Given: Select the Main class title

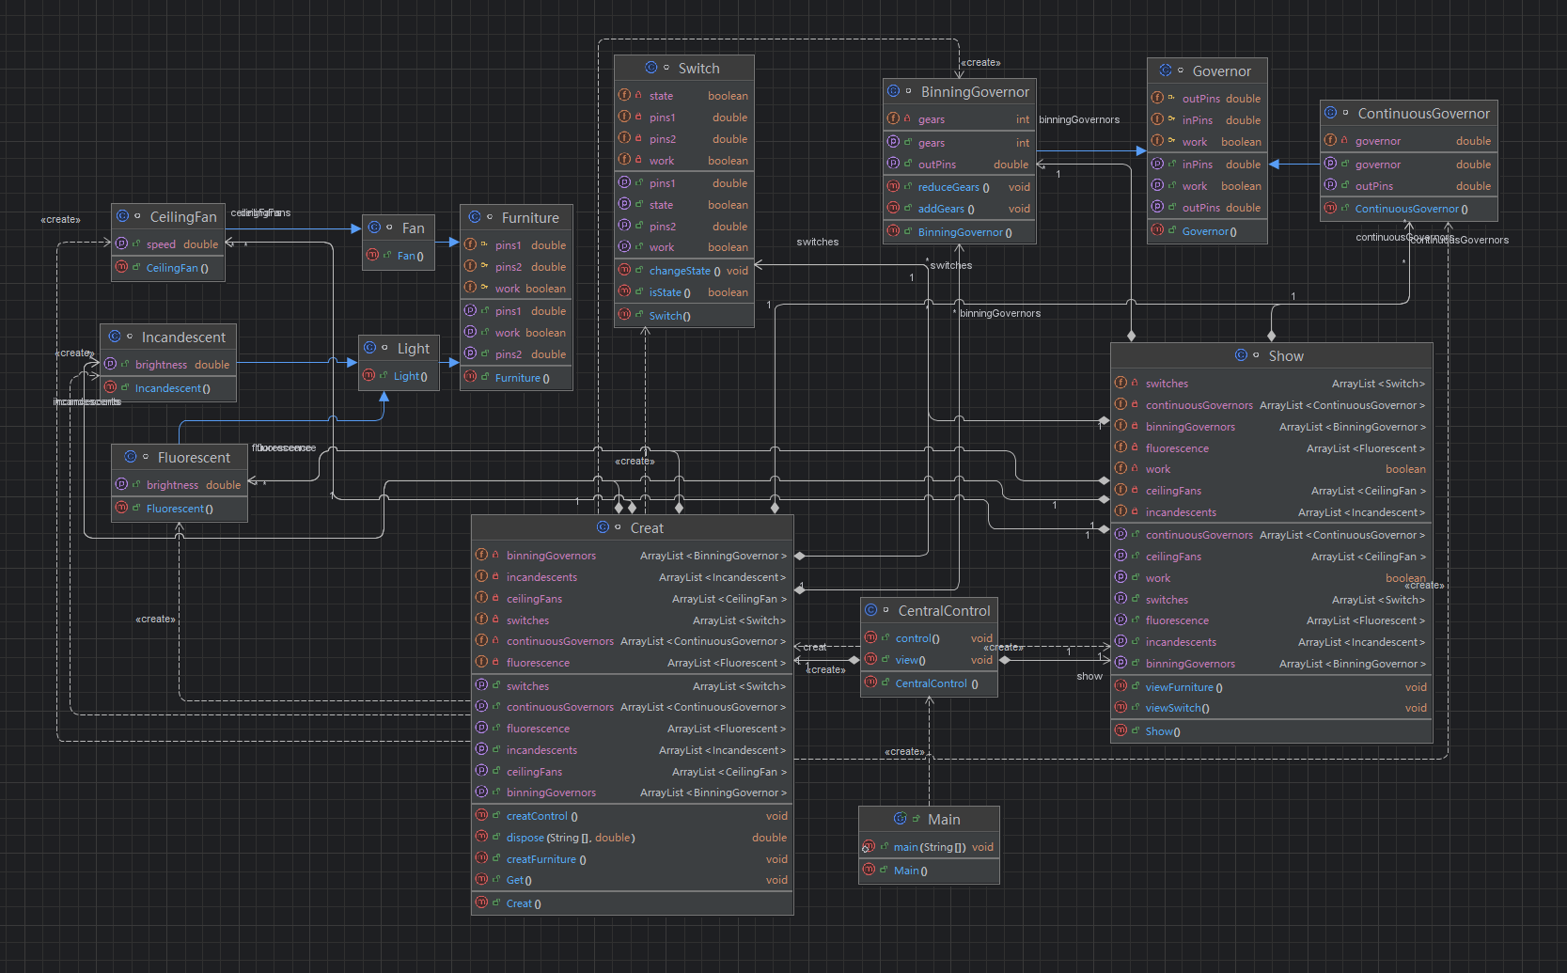Looking at the screenshot, I should click(944, 820).
